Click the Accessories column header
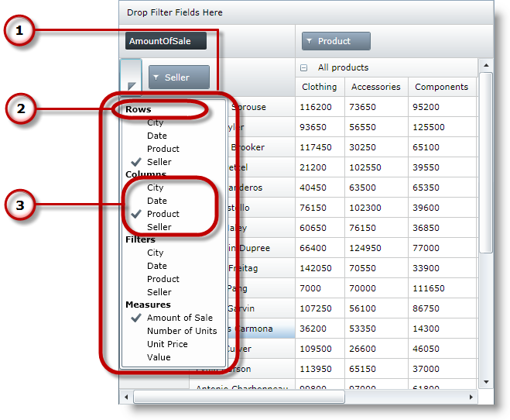 coord(375,87)
